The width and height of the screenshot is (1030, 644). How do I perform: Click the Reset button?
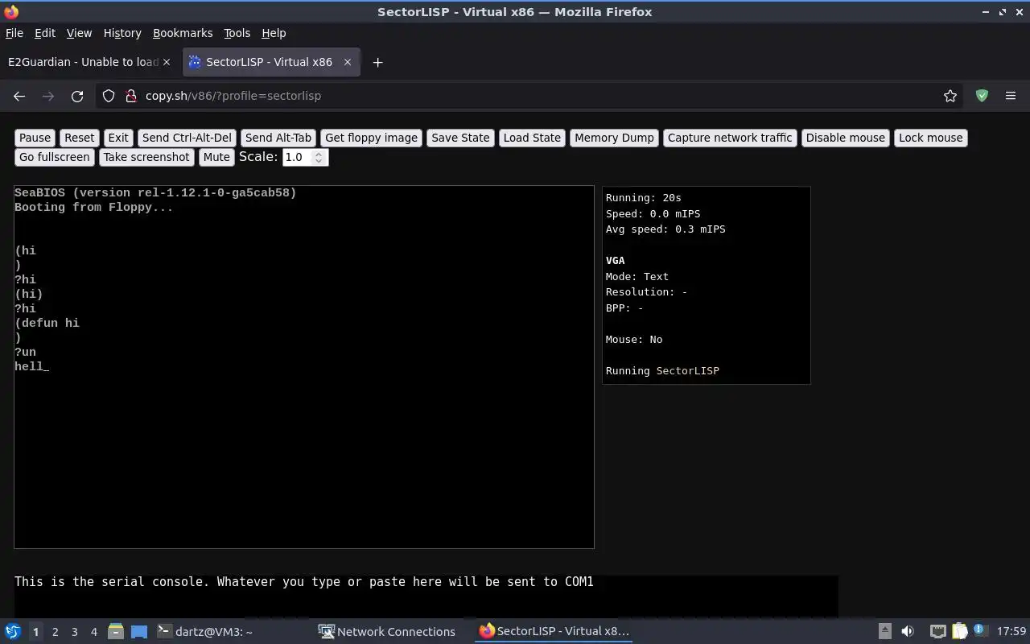[x=79, y=138]
